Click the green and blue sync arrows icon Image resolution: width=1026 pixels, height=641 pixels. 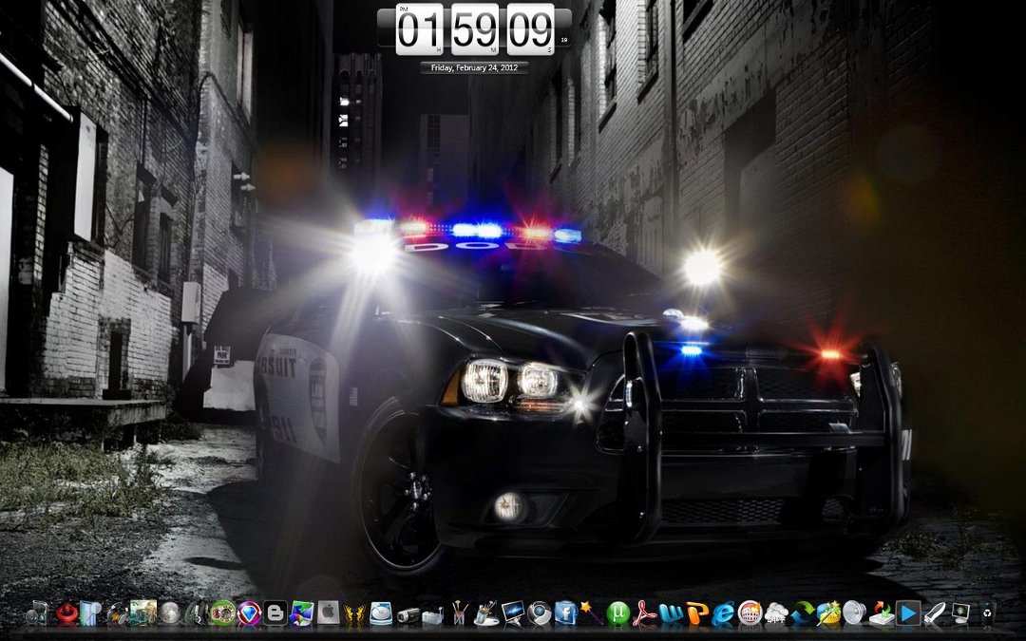(x=803, y=613)
